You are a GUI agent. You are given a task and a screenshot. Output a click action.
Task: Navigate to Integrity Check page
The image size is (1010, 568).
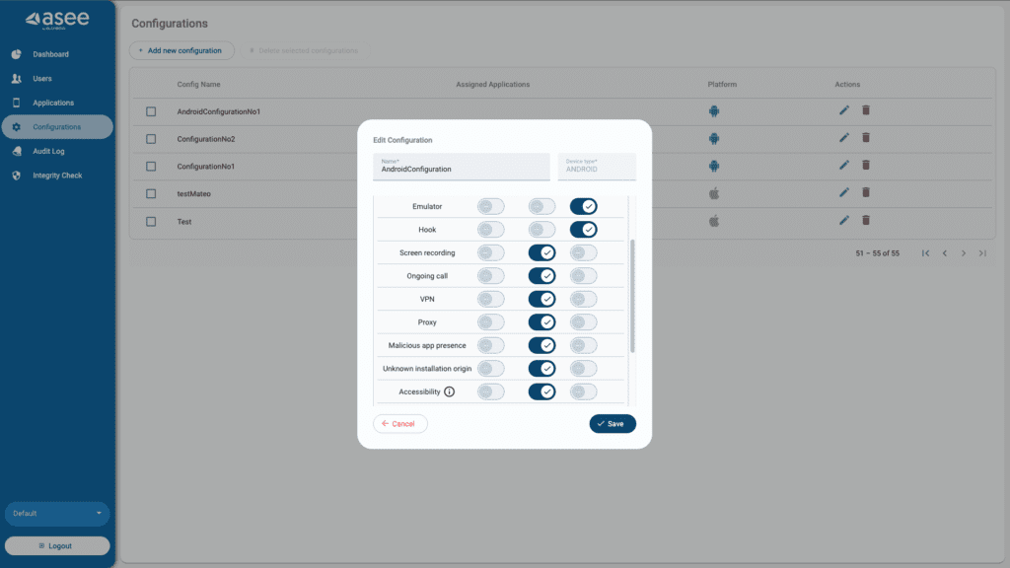[57, 176]
